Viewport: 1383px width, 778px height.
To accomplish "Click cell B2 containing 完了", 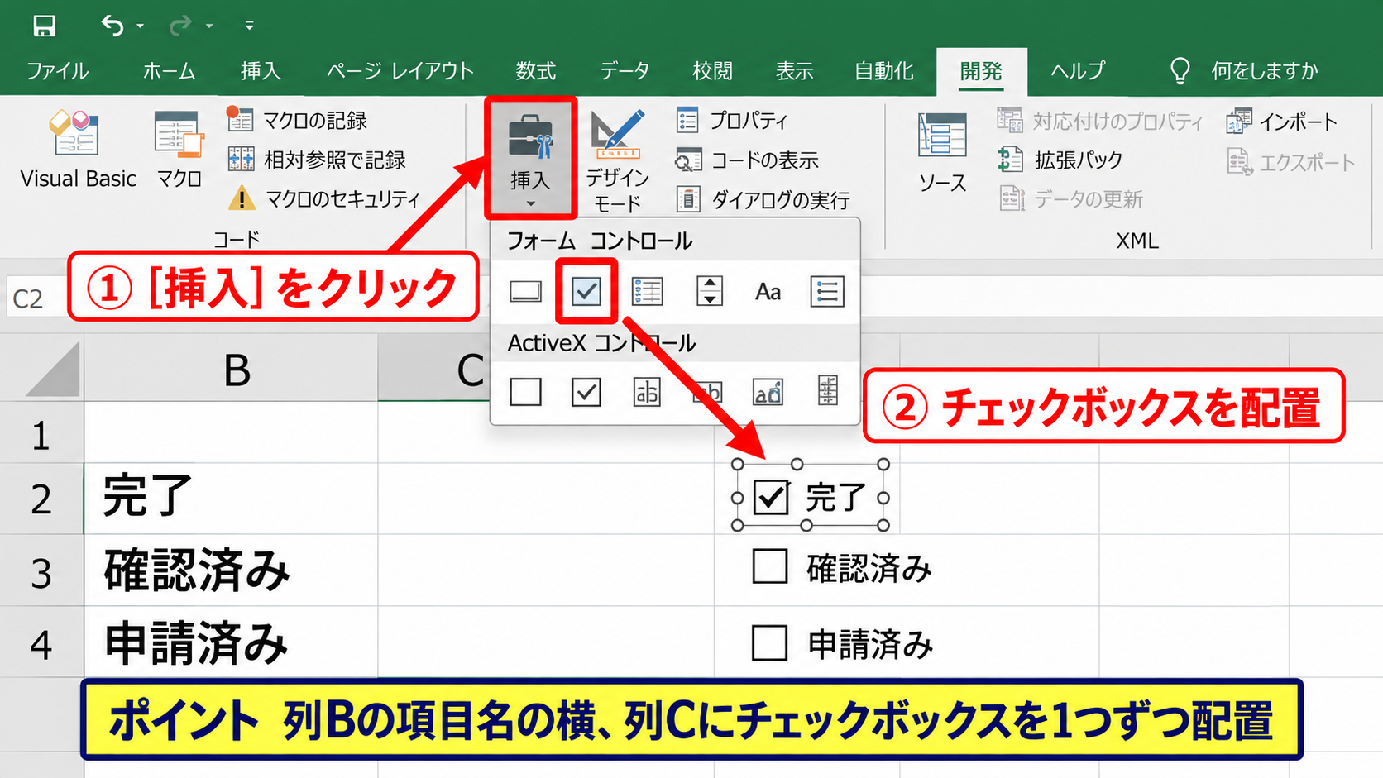I will pos(232,499).
